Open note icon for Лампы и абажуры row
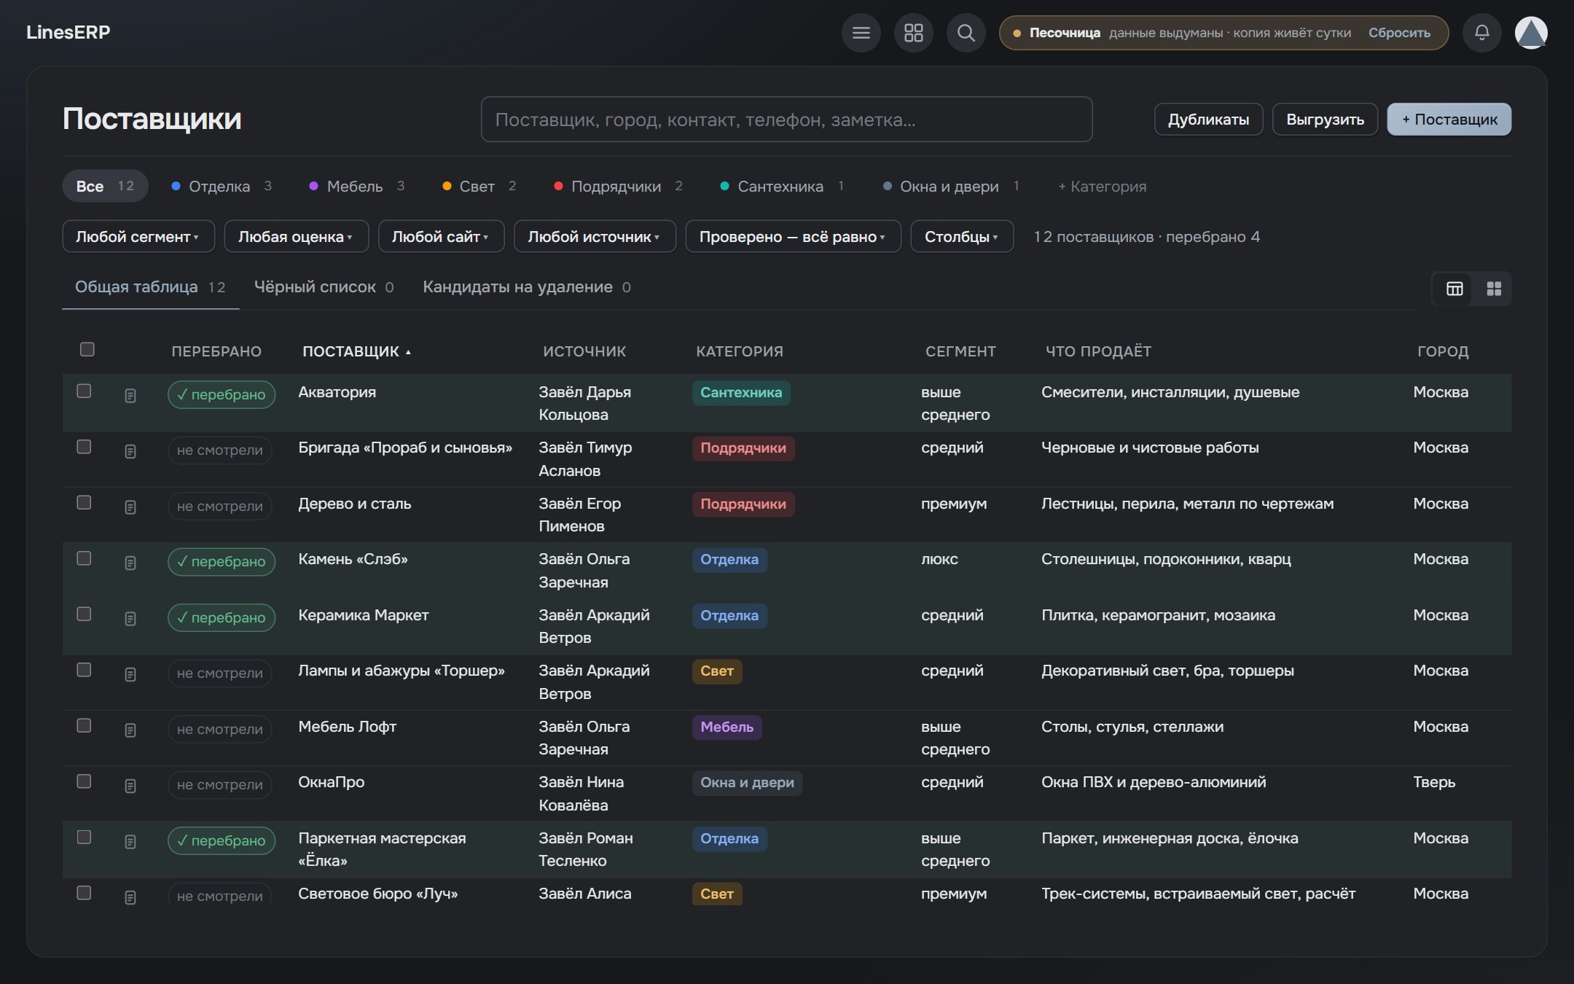The image size is (1574, 984). (x=130, y=675)
